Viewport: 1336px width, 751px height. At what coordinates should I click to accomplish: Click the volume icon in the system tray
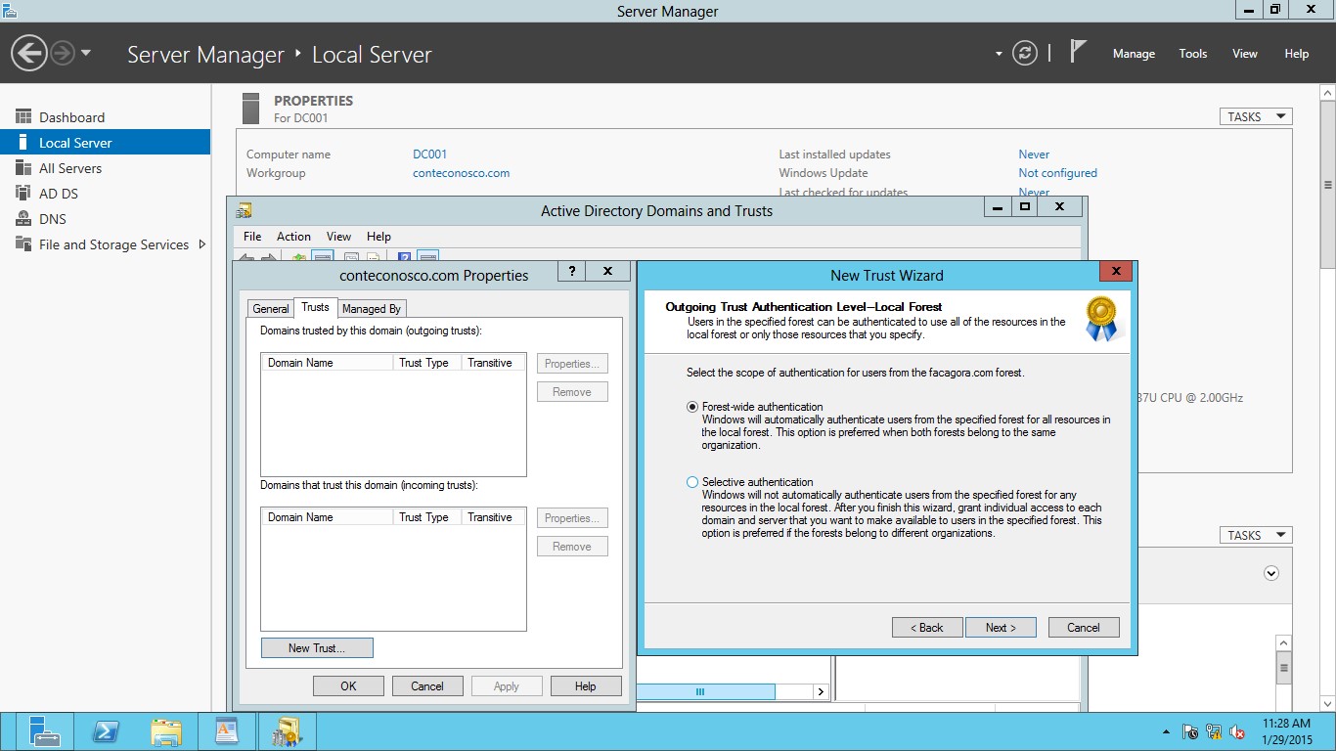pyautogui.click(x=1236, y=730)
